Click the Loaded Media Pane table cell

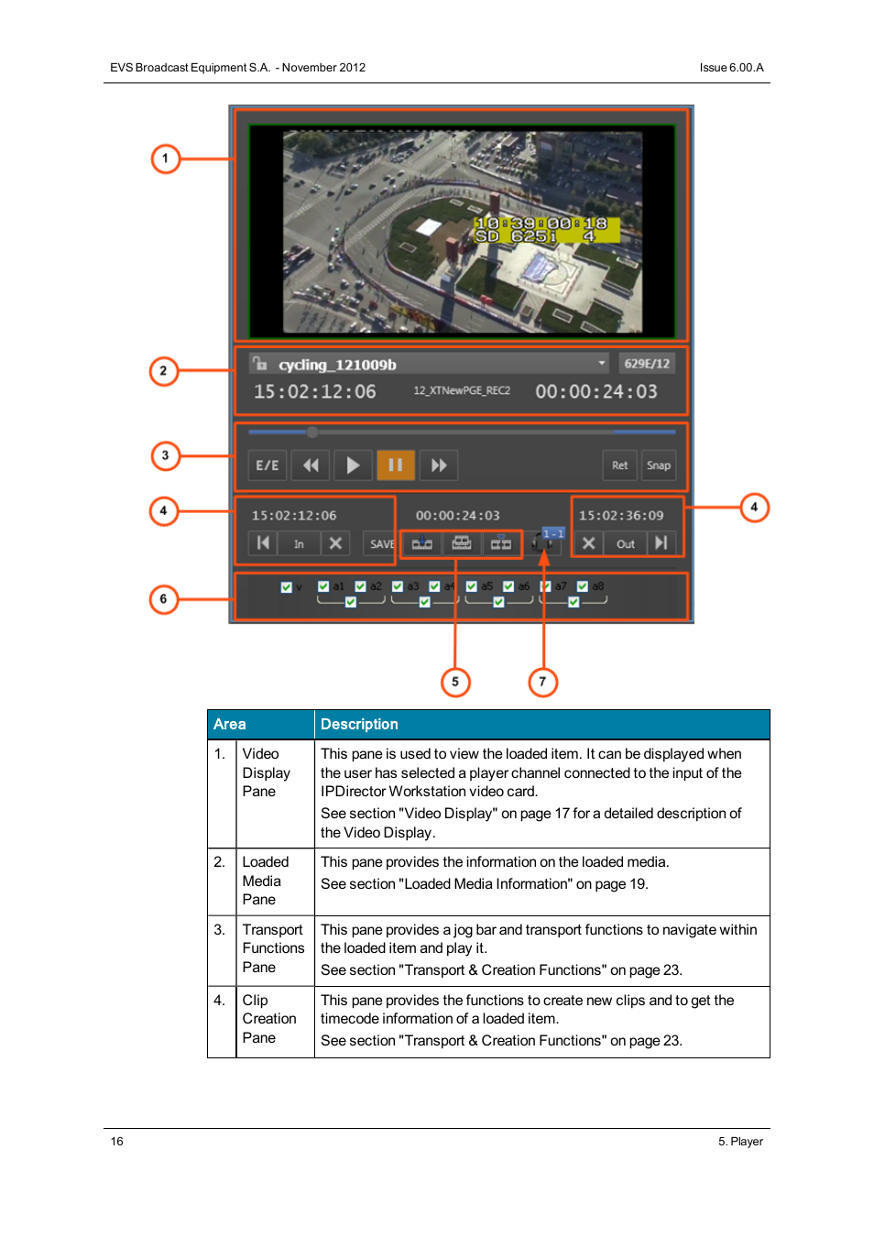point(276,881)
